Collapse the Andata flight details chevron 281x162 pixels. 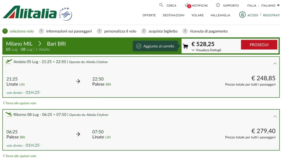(275, 64)
